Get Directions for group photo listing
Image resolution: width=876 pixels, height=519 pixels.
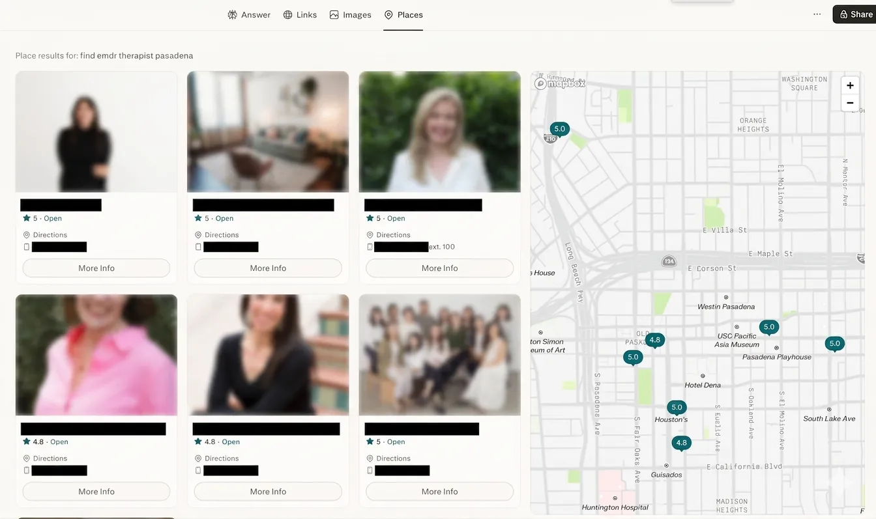(388, 458)
